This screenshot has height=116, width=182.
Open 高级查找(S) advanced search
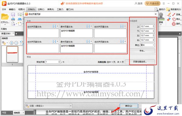[174, 9]
